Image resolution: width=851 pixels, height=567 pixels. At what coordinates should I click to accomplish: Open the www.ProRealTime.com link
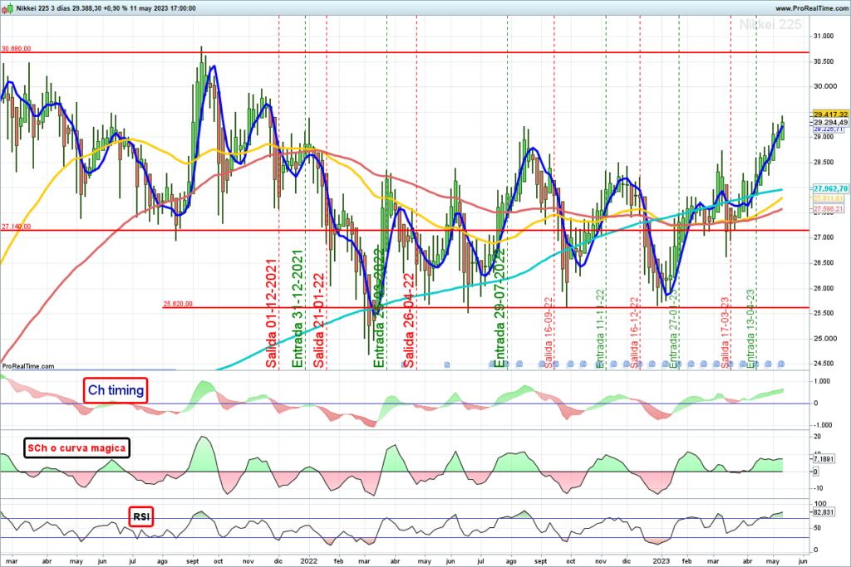coord(812,8)
